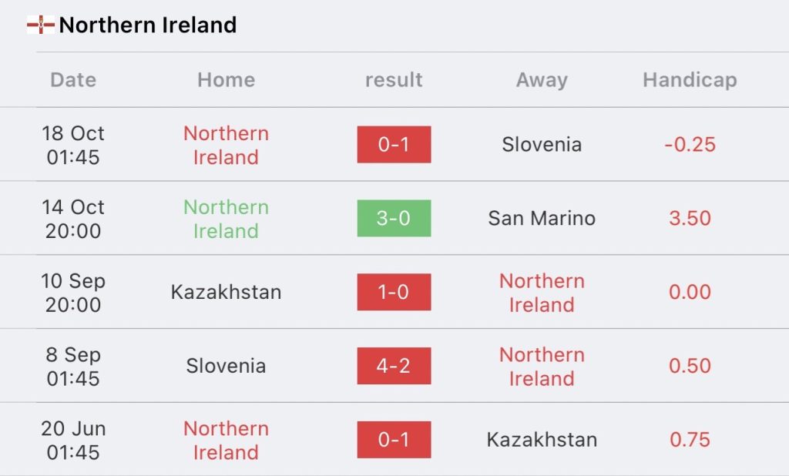The image size is (789, 476).
Task: Click the Handicap column header
Action: point(690,80)
